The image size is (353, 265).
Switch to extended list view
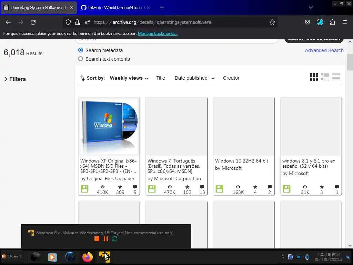click(325, 77)
